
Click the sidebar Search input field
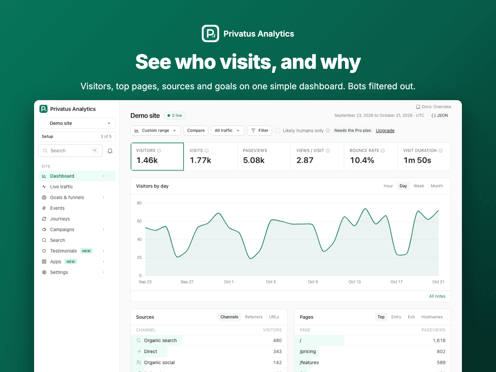70,151
